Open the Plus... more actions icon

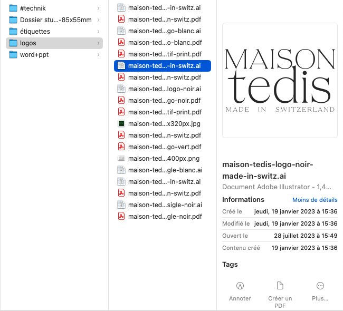click(x=320, y=286)
